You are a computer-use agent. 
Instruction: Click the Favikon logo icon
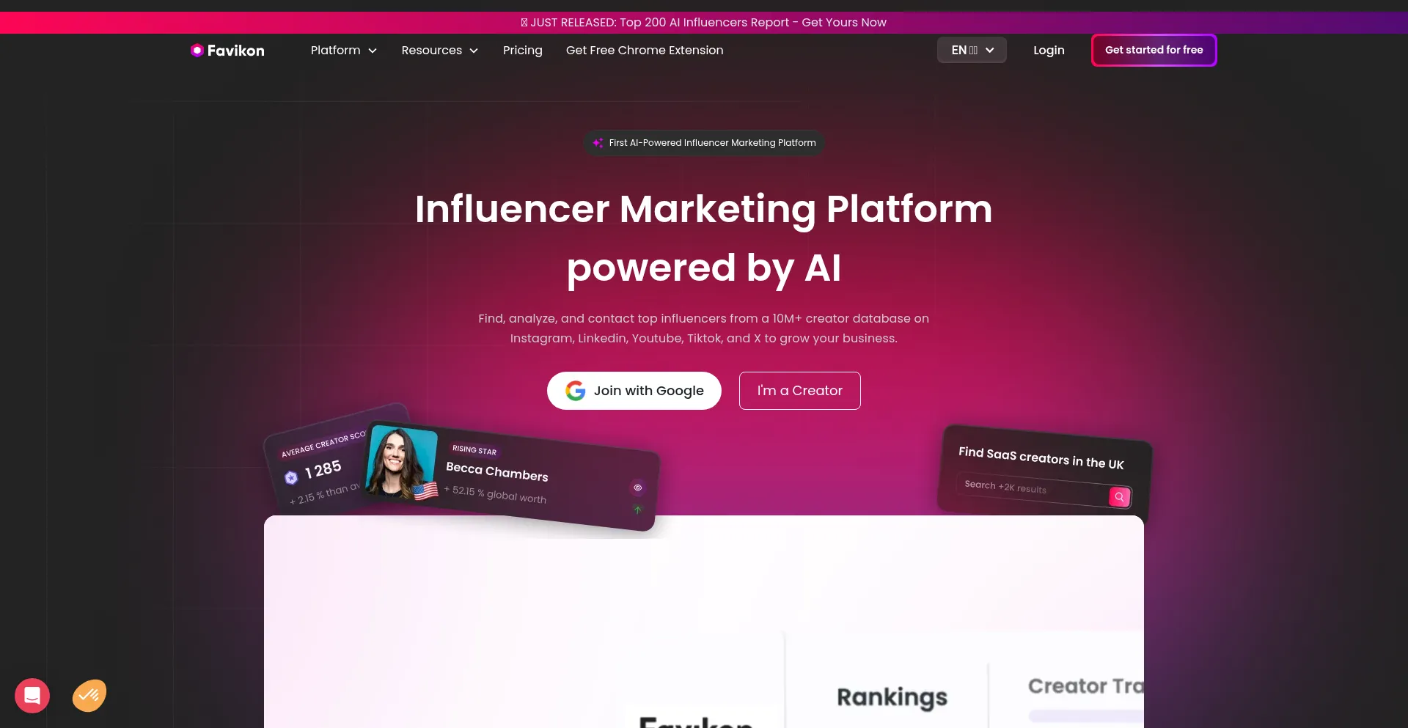click(x=197, y=50)
